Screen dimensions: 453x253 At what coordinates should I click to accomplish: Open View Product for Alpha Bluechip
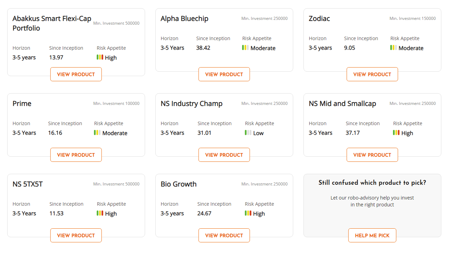pyautogui.click(x=224, y=74)
